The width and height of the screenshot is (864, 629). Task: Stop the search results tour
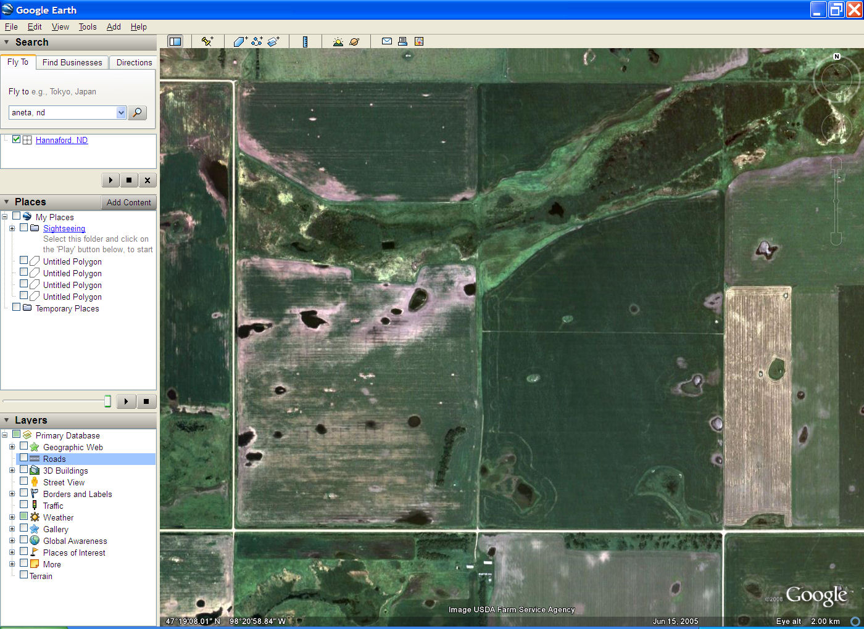129,180
